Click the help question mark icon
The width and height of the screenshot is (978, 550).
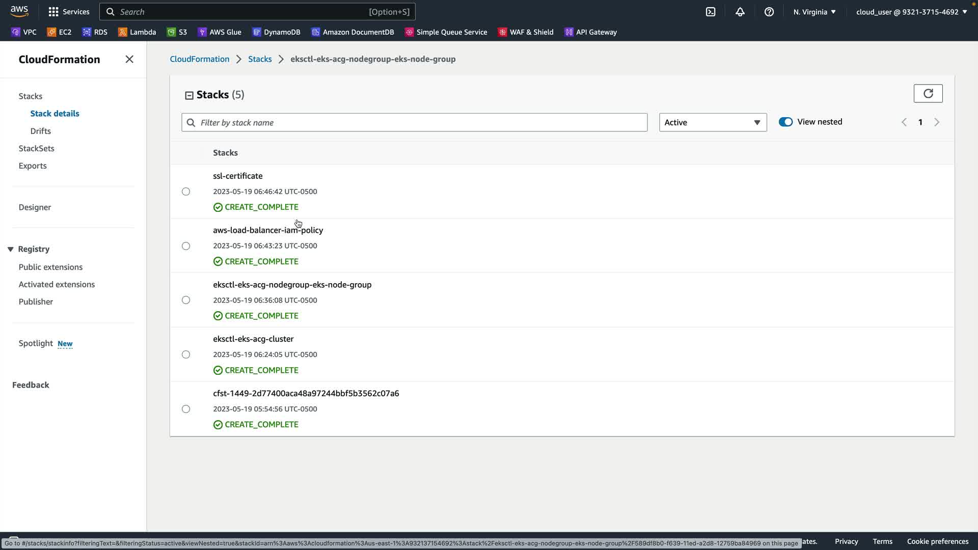tap(769, 12)
